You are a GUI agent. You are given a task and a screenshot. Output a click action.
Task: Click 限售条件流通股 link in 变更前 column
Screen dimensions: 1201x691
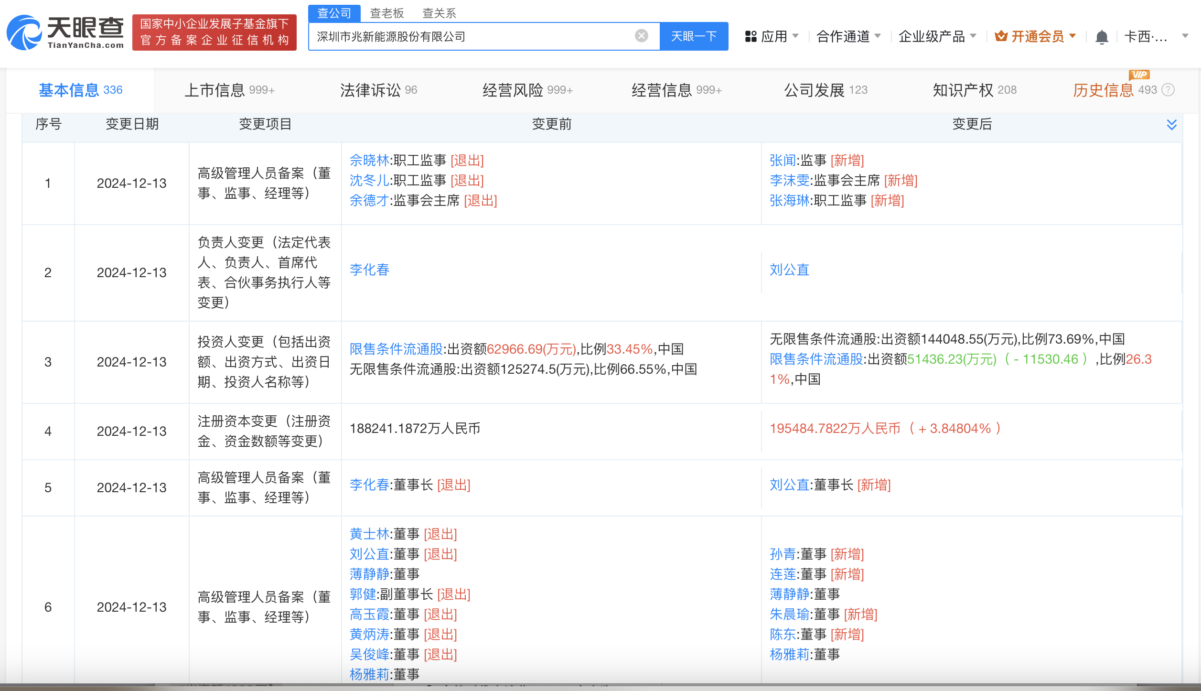click(x=396, y=349)
